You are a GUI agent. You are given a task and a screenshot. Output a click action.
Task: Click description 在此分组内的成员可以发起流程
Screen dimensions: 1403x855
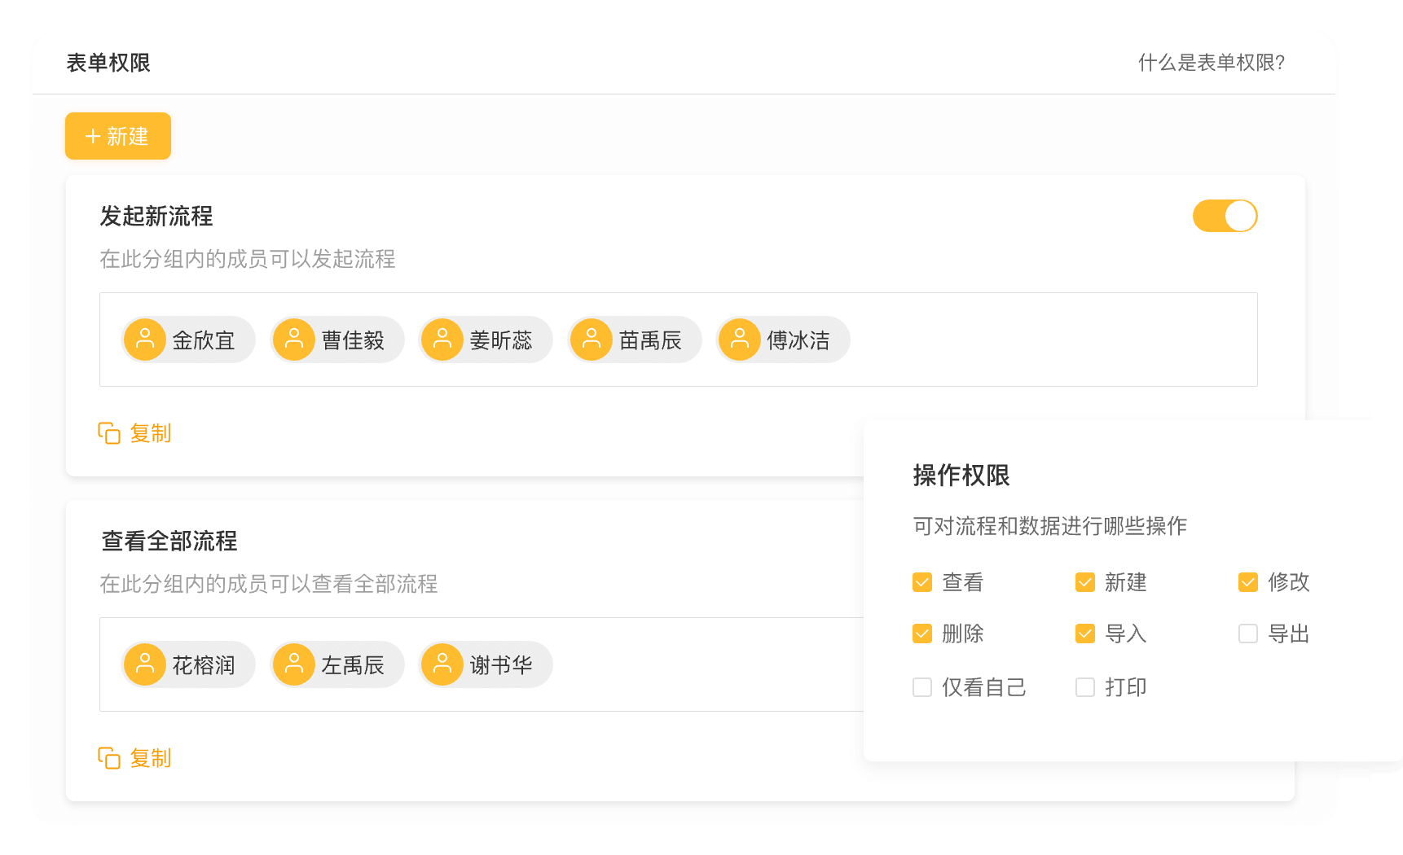click(x=248, y=259)
